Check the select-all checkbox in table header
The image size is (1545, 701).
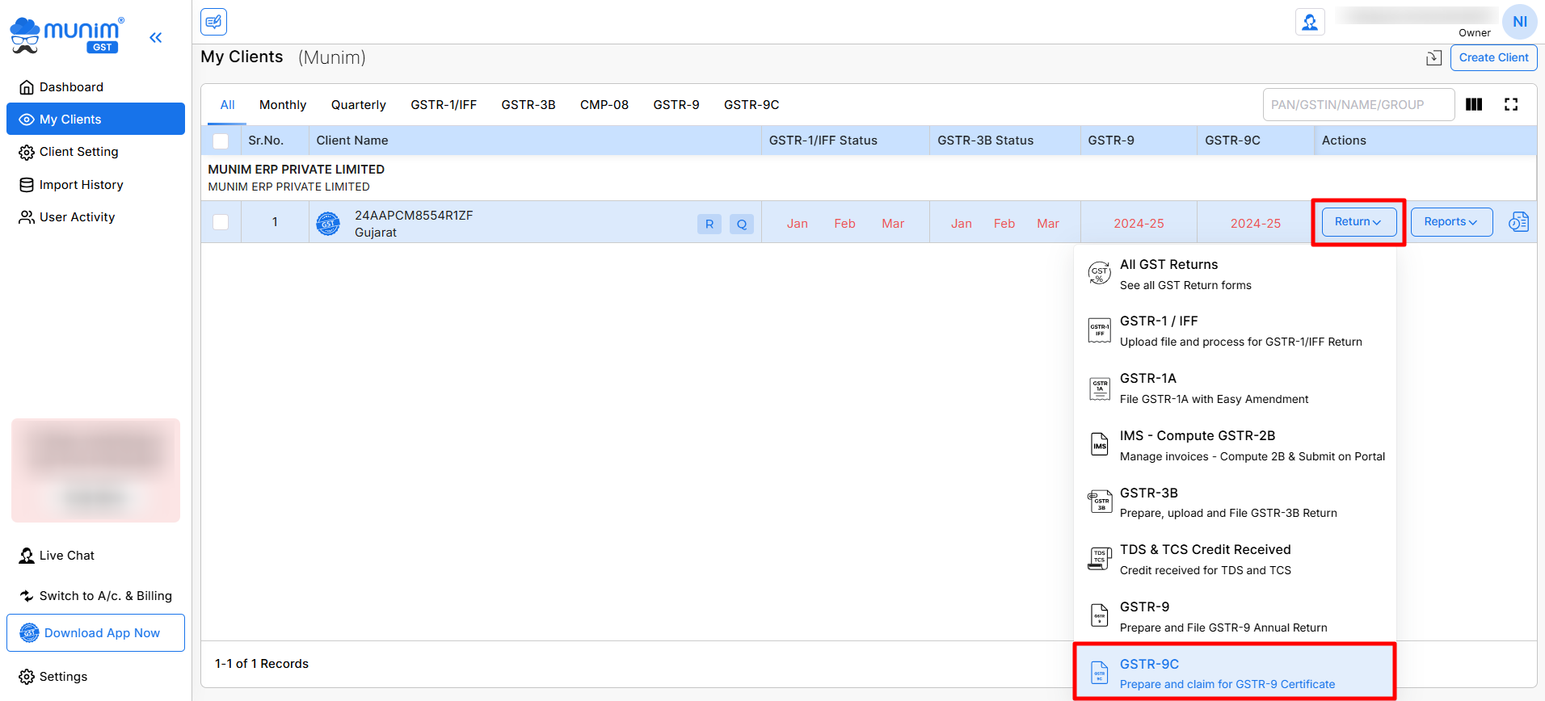point(221,141)
